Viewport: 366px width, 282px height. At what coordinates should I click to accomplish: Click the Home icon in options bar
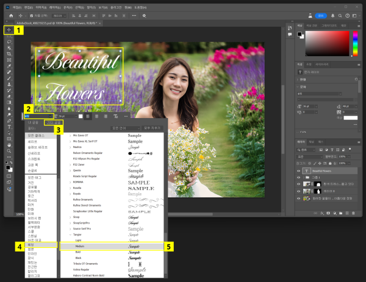point(11,15)
